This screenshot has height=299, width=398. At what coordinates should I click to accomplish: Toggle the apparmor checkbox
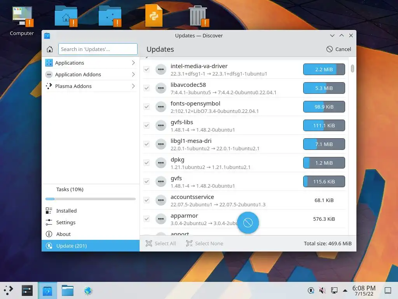(147, 219)
